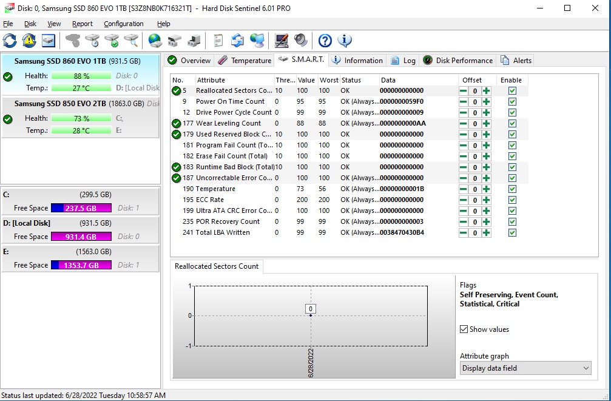
Task: Click the report document toolbar icon
Action: (218, 41)
